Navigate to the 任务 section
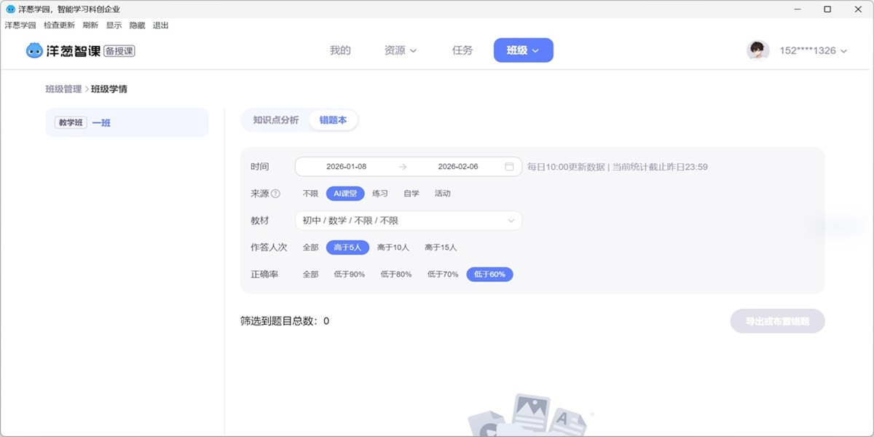The height and width of the screenshot is (437, 874). 461,50
